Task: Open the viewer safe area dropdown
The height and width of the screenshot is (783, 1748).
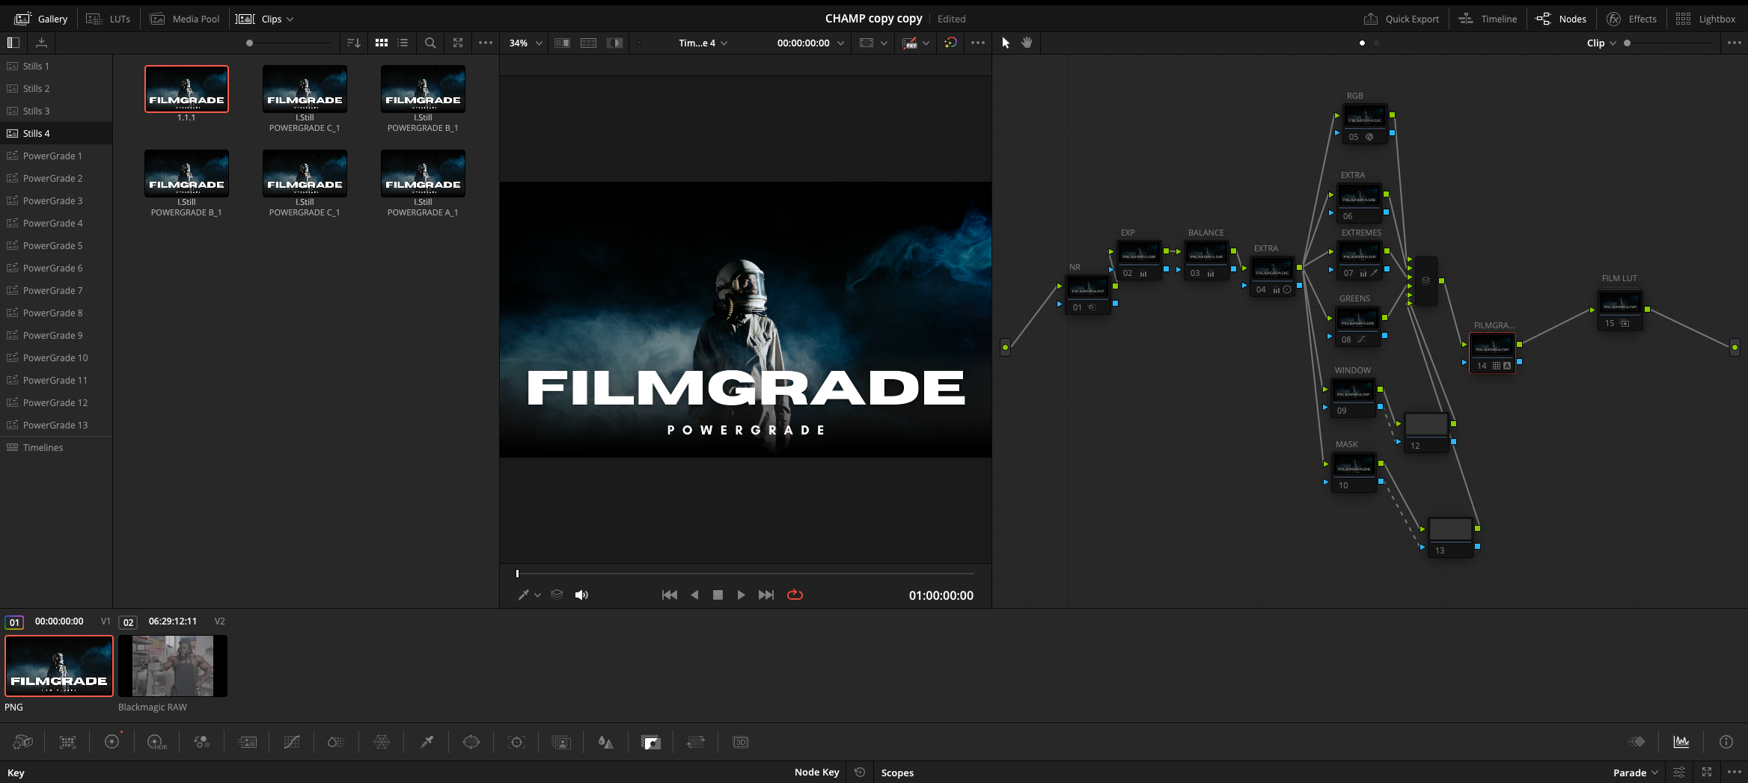Action: click(884, 43)
